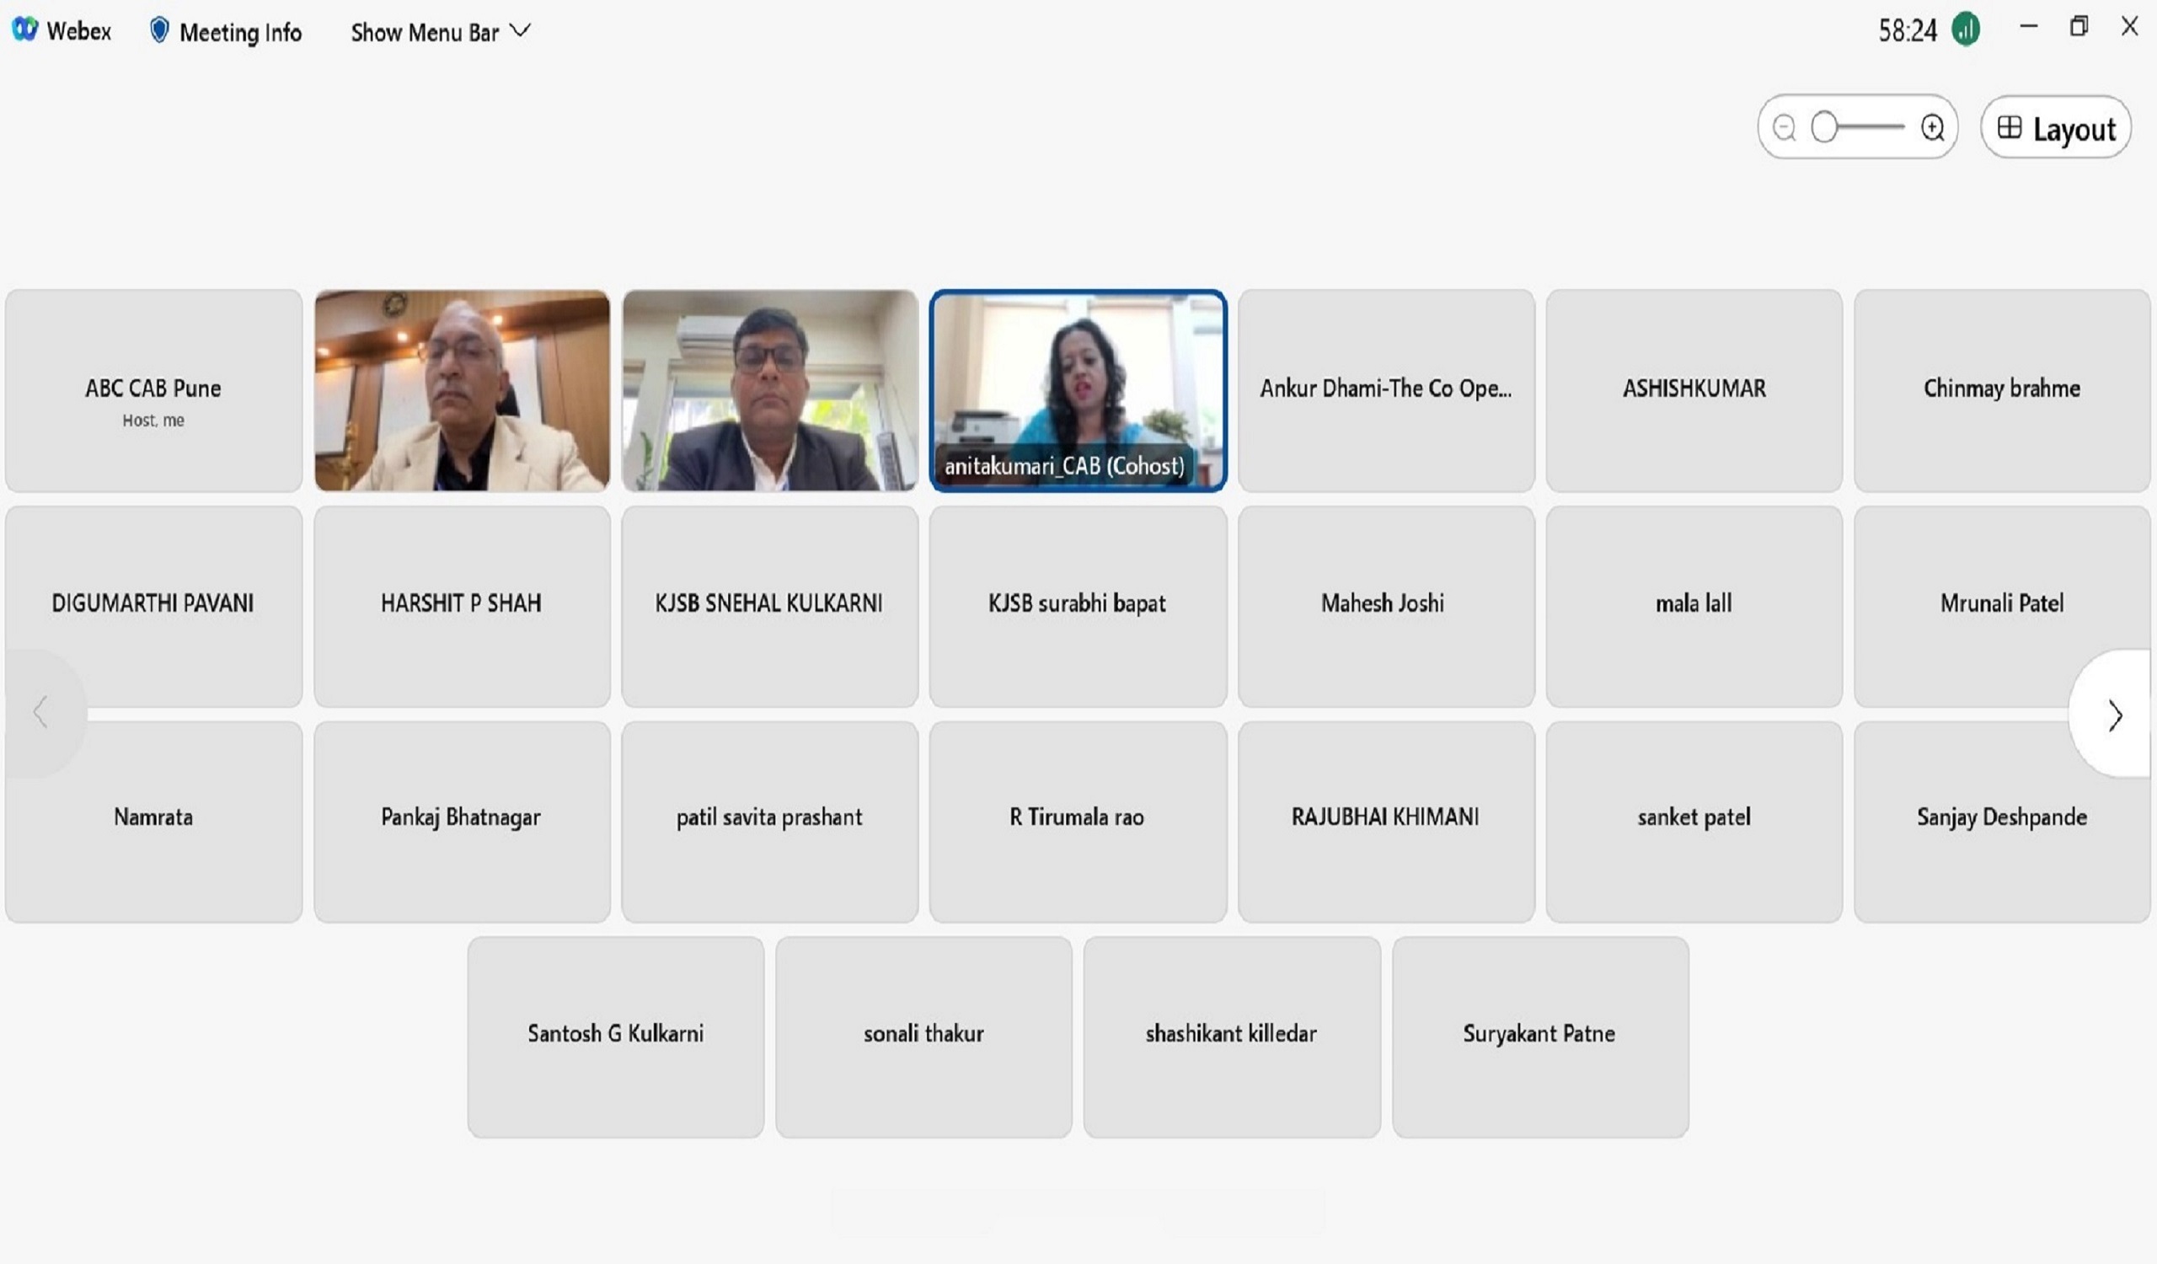
Task: Click the Webex title text
Action: coord(78,32)
